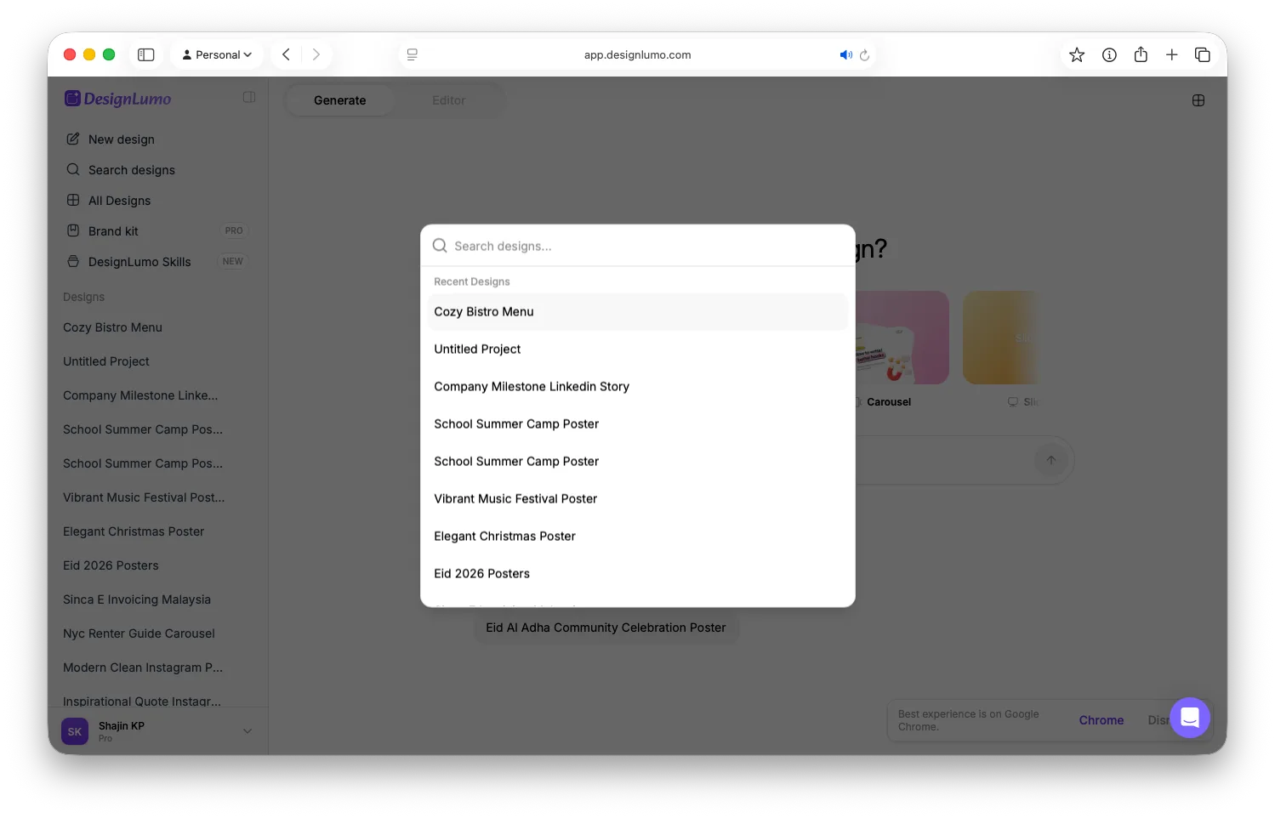Select Eid 2026 Posters in search results
Viewport: 1275px width, 818px height.
click(x=637, y=574)
